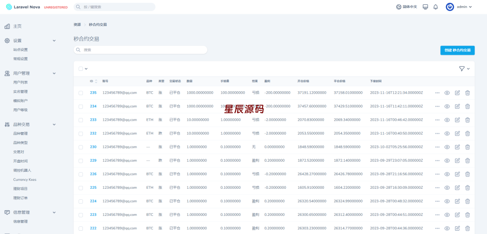Go to 主页 in sidebar
The image size is (487, 234).
(18, 27)
